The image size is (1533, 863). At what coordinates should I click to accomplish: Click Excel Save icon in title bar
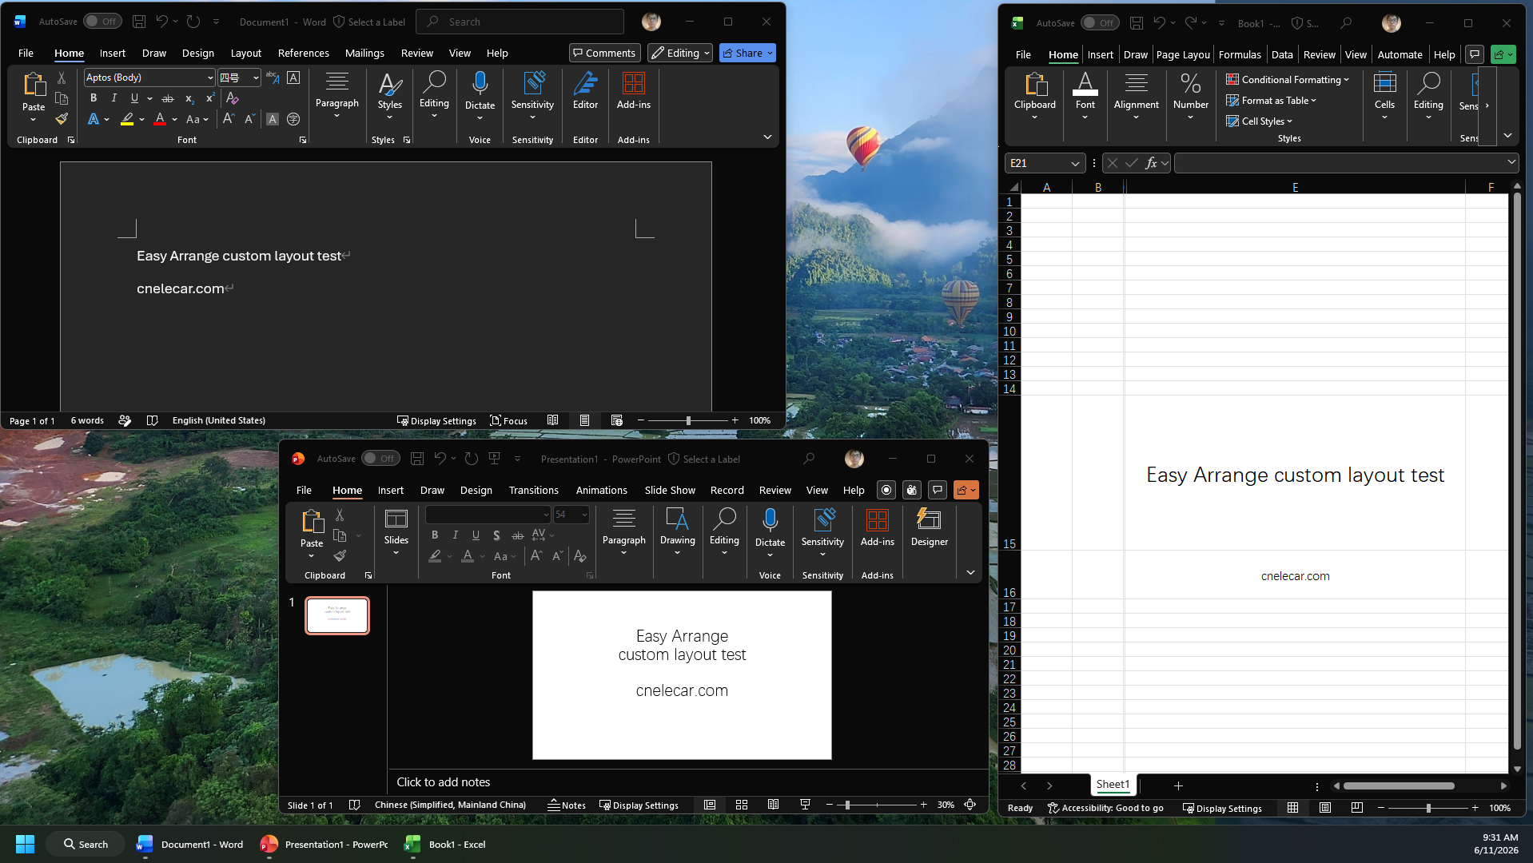1136,23
